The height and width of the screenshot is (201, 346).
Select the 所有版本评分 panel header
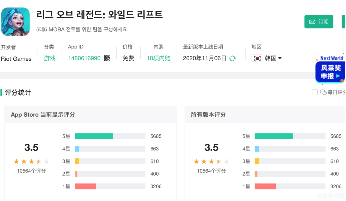208,115
